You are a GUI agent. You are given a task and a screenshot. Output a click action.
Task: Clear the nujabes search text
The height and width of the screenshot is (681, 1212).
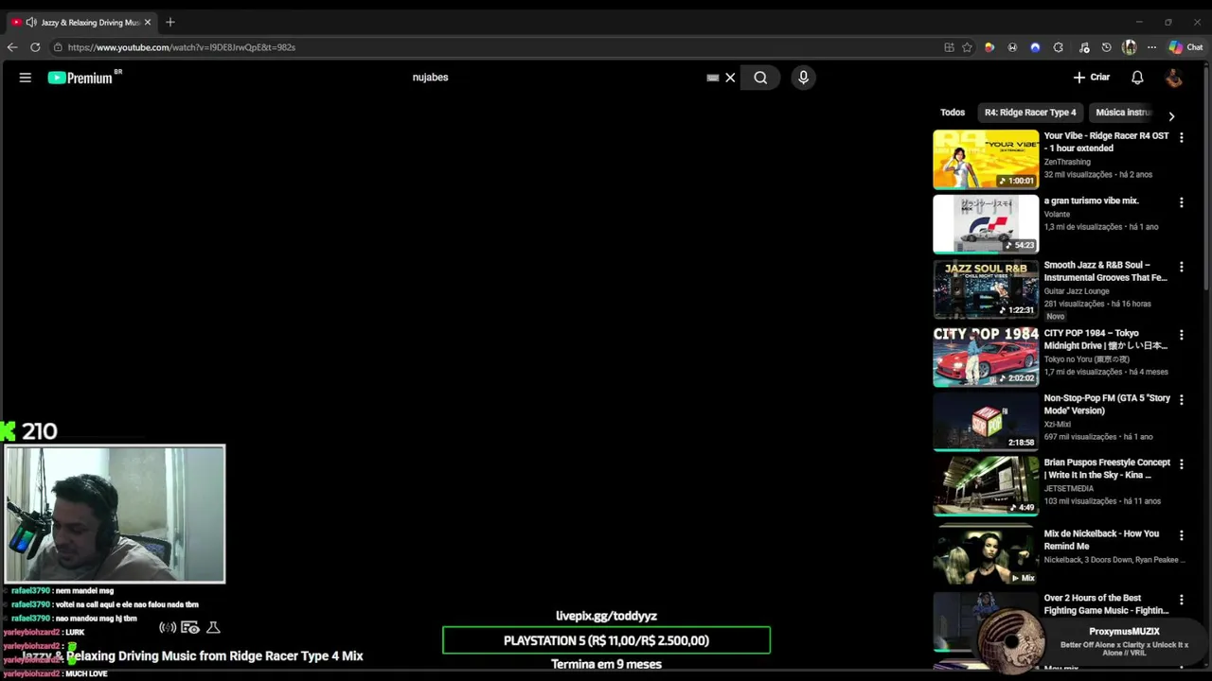pos(730,78)
